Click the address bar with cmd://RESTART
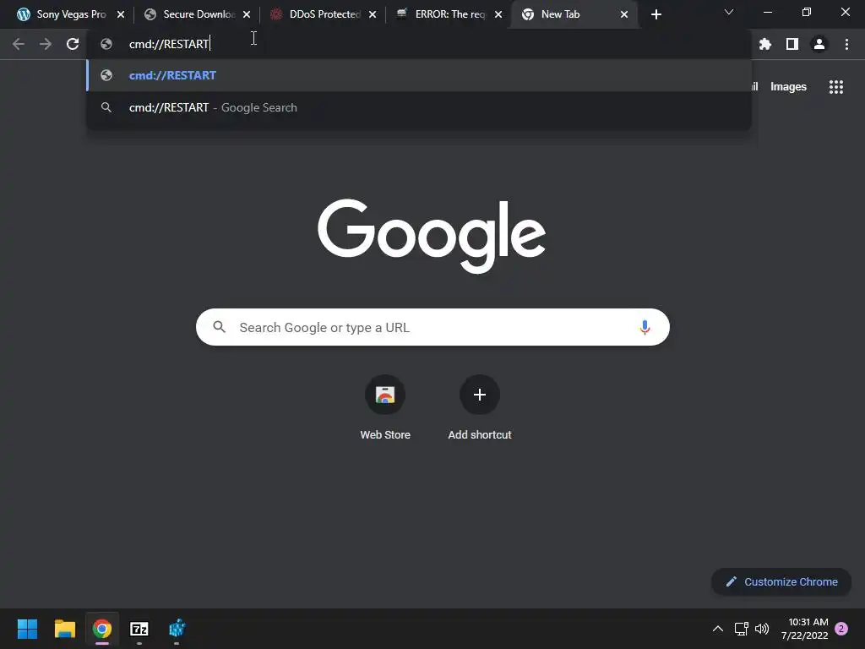This screenshot has height=649, width=865. coord(419,44)
